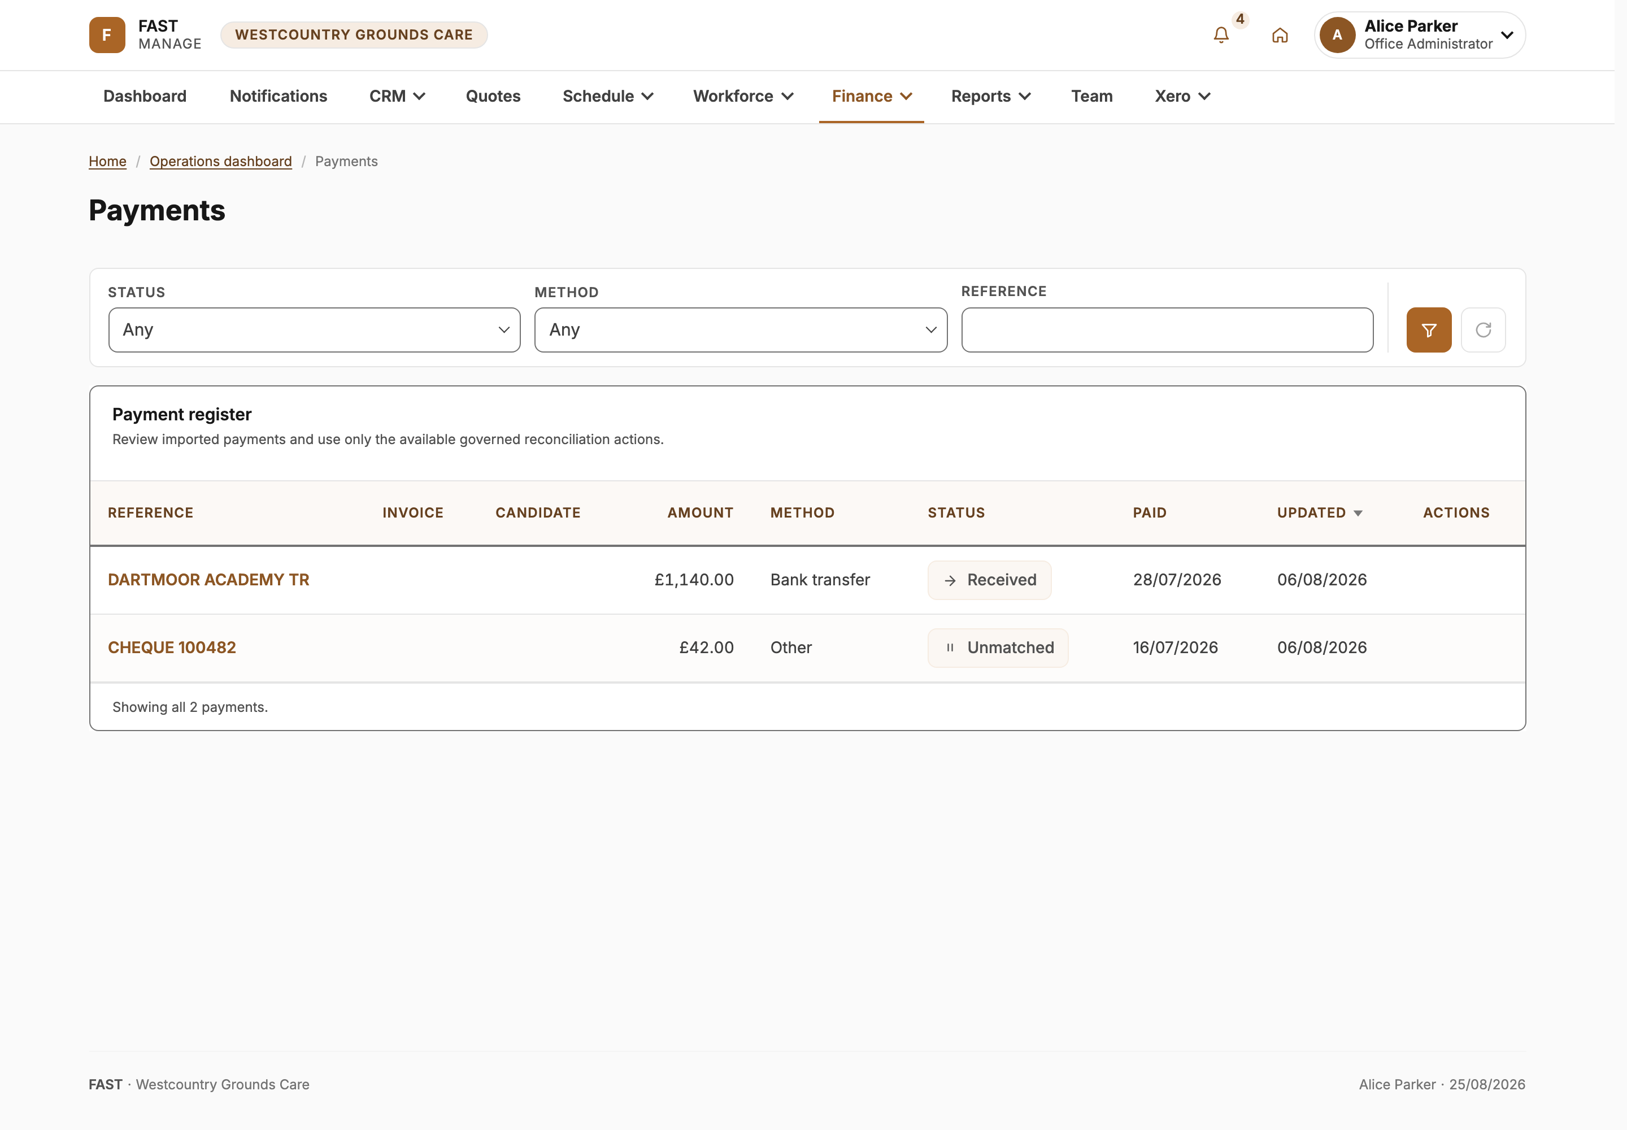
Task: Open the notifications bell icon
Action: (x=1221, y=34)
